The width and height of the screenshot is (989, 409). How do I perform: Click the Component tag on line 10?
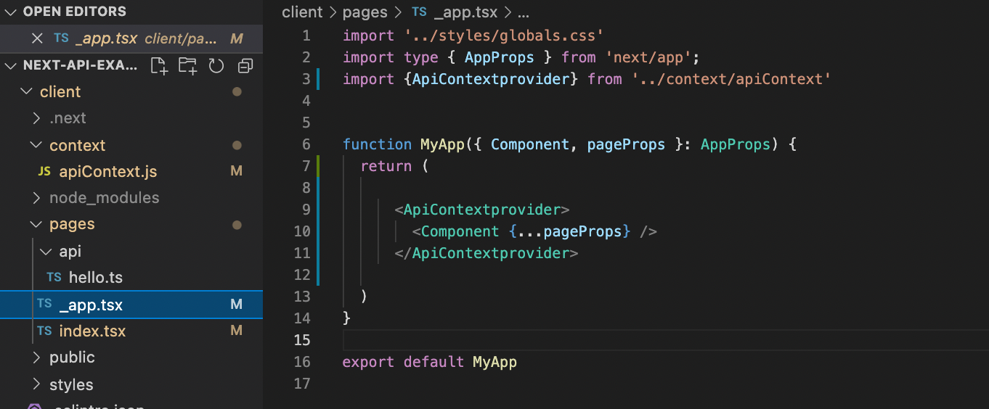click(x=460, y=231)
